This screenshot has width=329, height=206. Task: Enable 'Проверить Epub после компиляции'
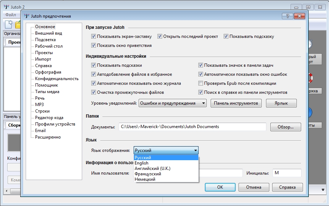pos(201,83)
